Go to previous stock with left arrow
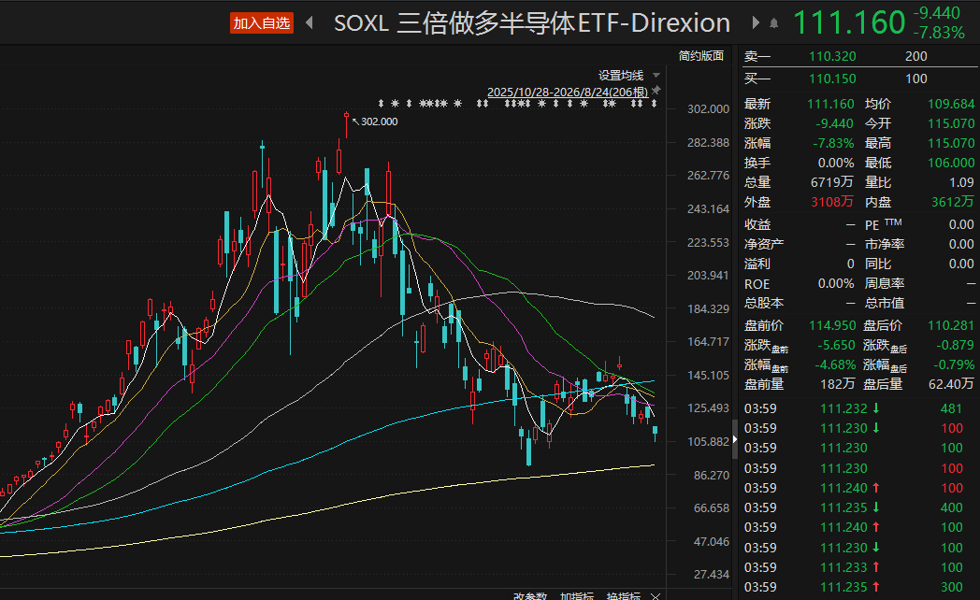This screenshot has height=600, width=980. pos(310,23)
